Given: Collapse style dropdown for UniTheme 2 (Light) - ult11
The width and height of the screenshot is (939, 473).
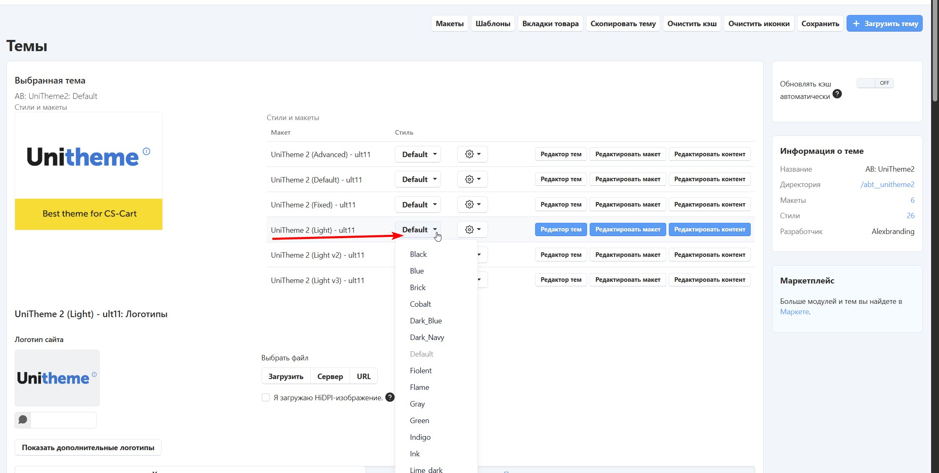Looking at the screenshot, I should click(418, 229).
